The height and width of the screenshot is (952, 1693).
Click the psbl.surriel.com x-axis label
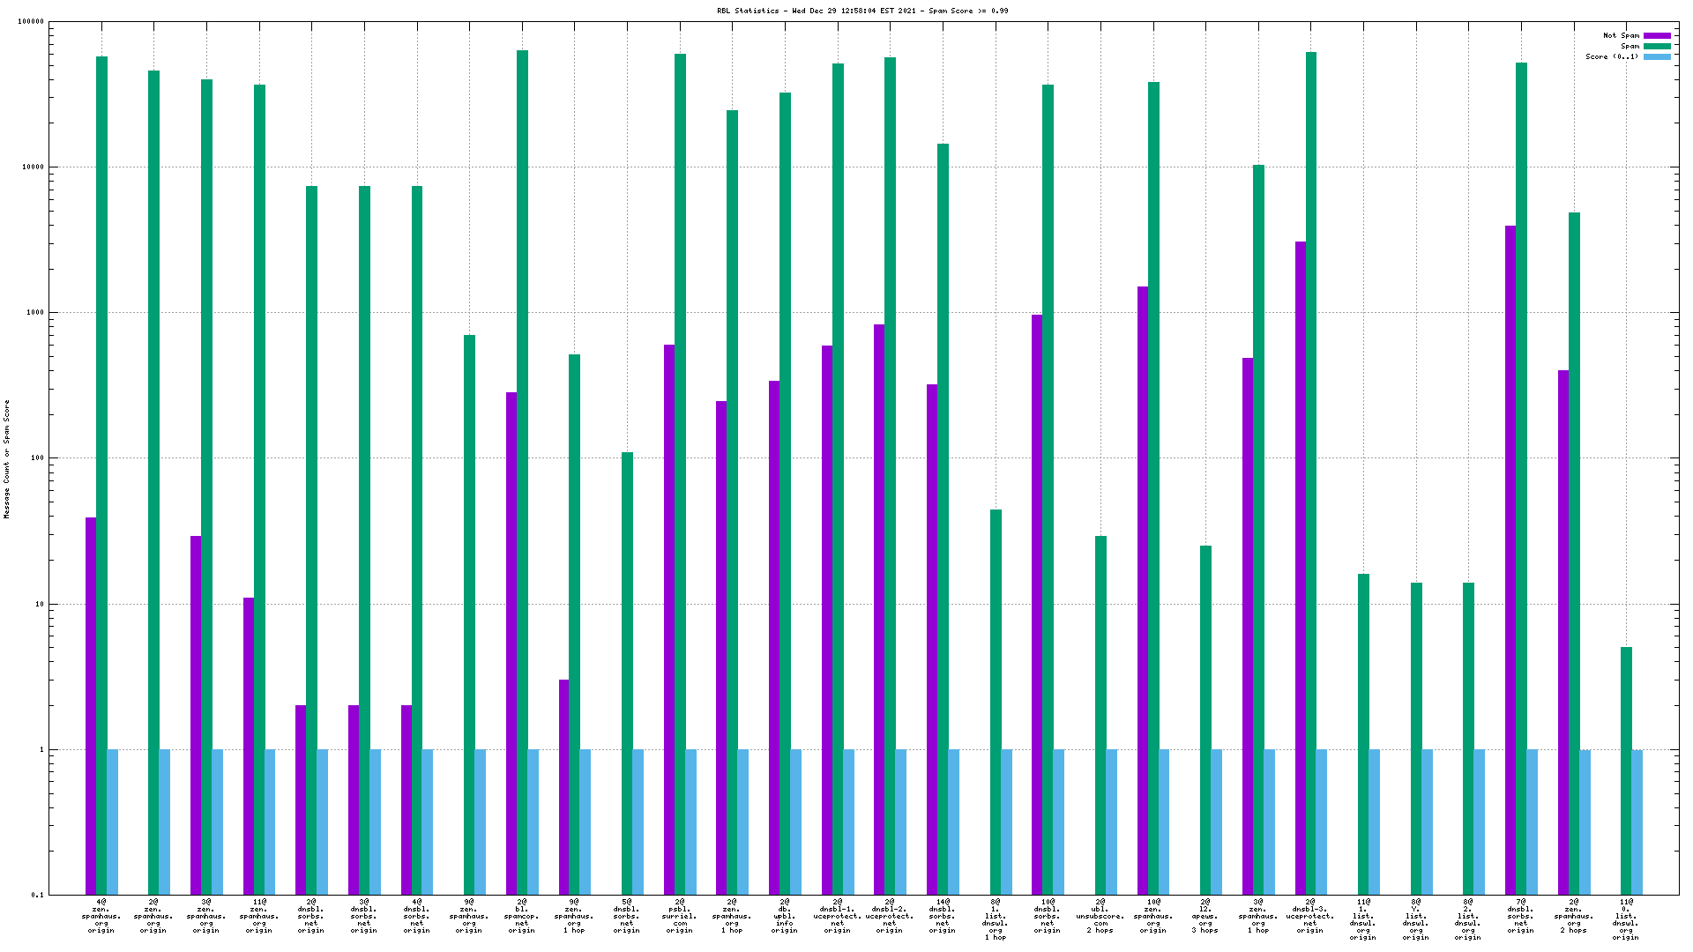[x=680, y=916]
